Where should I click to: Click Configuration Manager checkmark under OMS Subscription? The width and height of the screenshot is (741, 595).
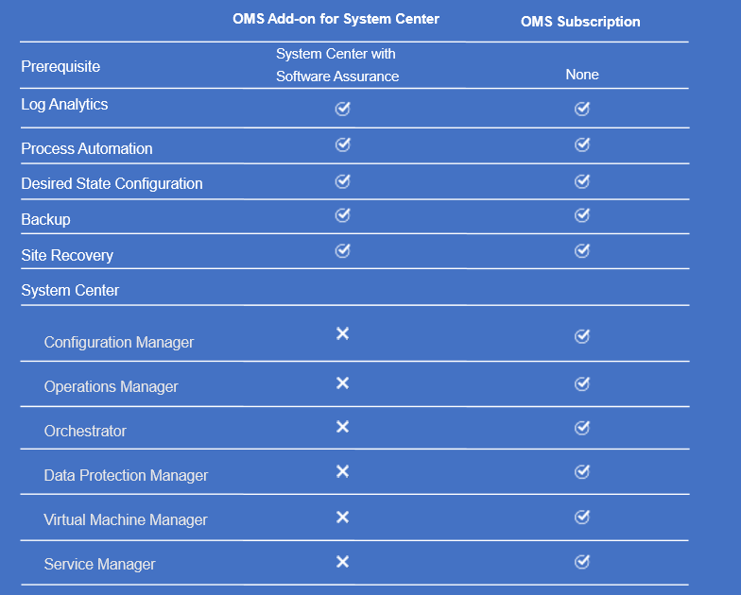tap(582, 336)
